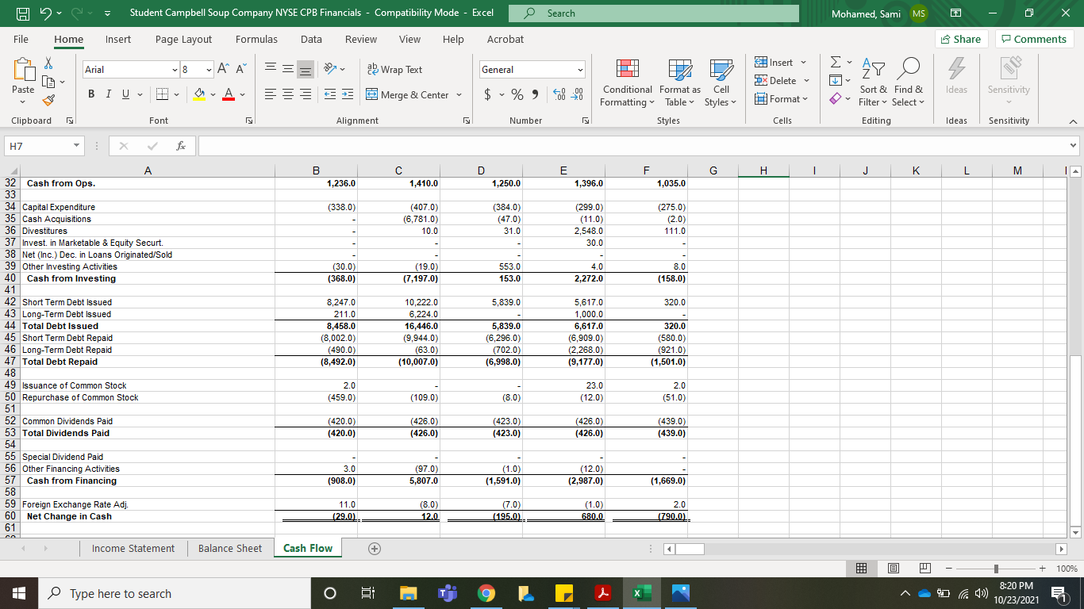
Task: Click the Share button
Action: (x=961, y=38)
